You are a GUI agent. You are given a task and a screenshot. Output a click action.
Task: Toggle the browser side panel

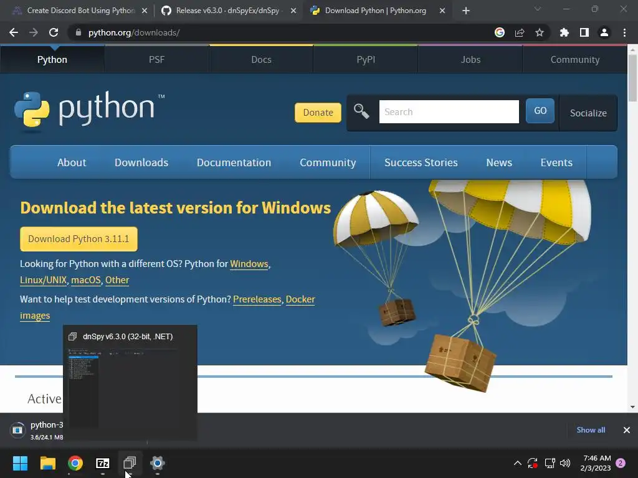tap(584, 32)
